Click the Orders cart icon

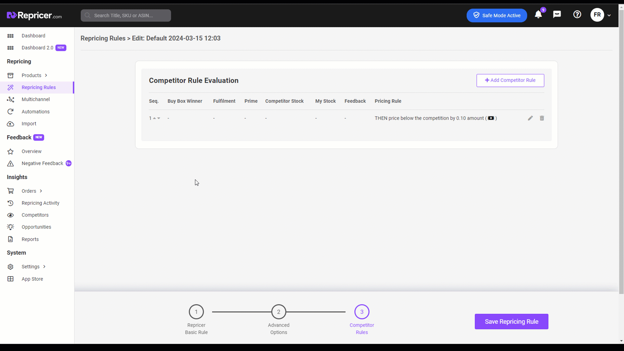10,191
